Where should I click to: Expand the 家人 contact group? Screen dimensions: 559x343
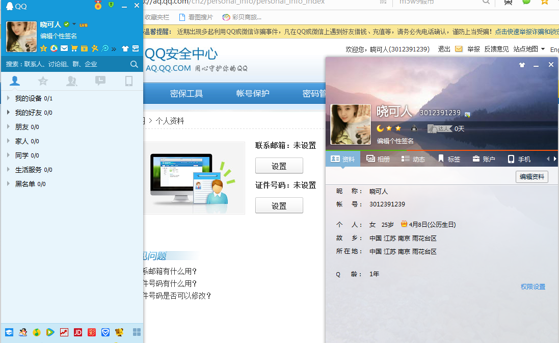(8, 141)
